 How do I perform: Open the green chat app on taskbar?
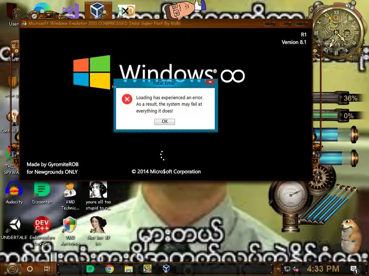tap(90, 269)
